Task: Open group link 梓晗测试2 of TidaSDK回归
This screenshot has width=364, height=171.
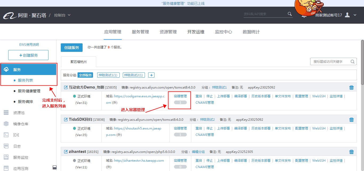Action: pyautogui.click(x=207, y=120)
